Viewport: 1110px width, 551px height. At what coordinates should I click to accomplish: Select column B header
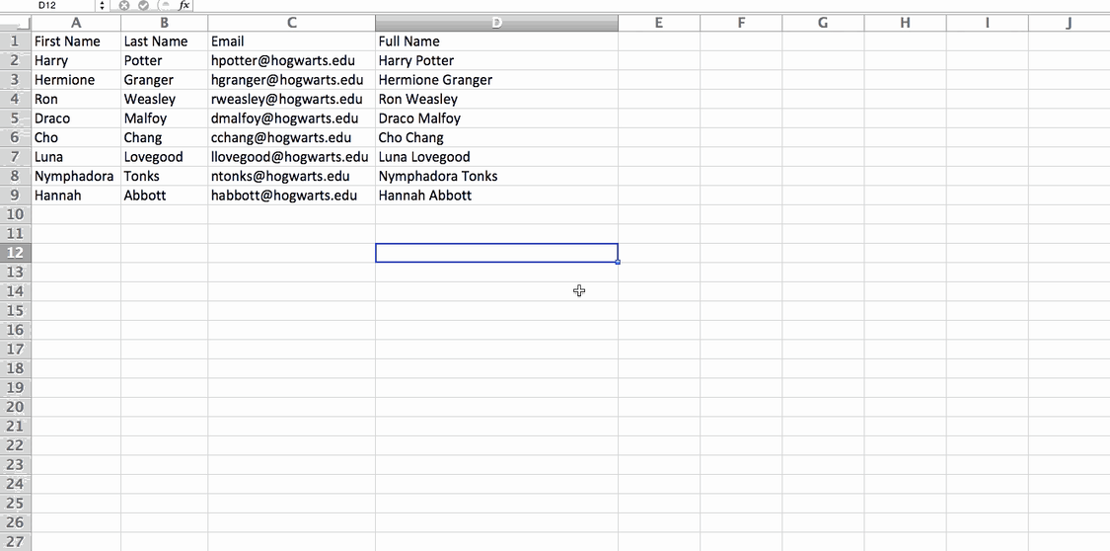[164, 24]
